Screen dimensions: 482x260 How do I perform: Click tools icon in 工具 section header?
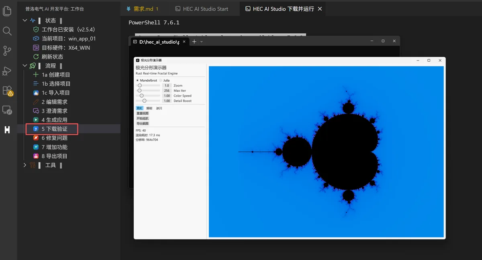(33, 165)
